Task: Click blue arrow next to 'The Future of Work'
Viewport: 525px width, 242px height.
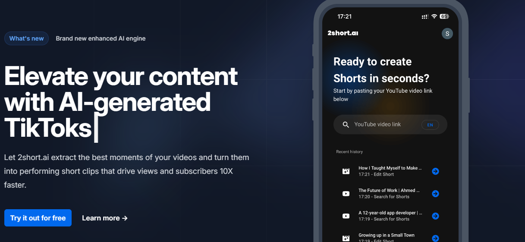Action: click(435, 194)
